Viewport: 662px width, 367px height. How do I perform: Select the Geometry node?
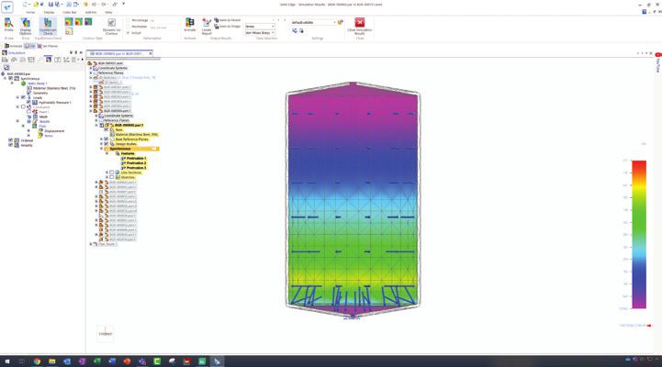pos(40,93)
